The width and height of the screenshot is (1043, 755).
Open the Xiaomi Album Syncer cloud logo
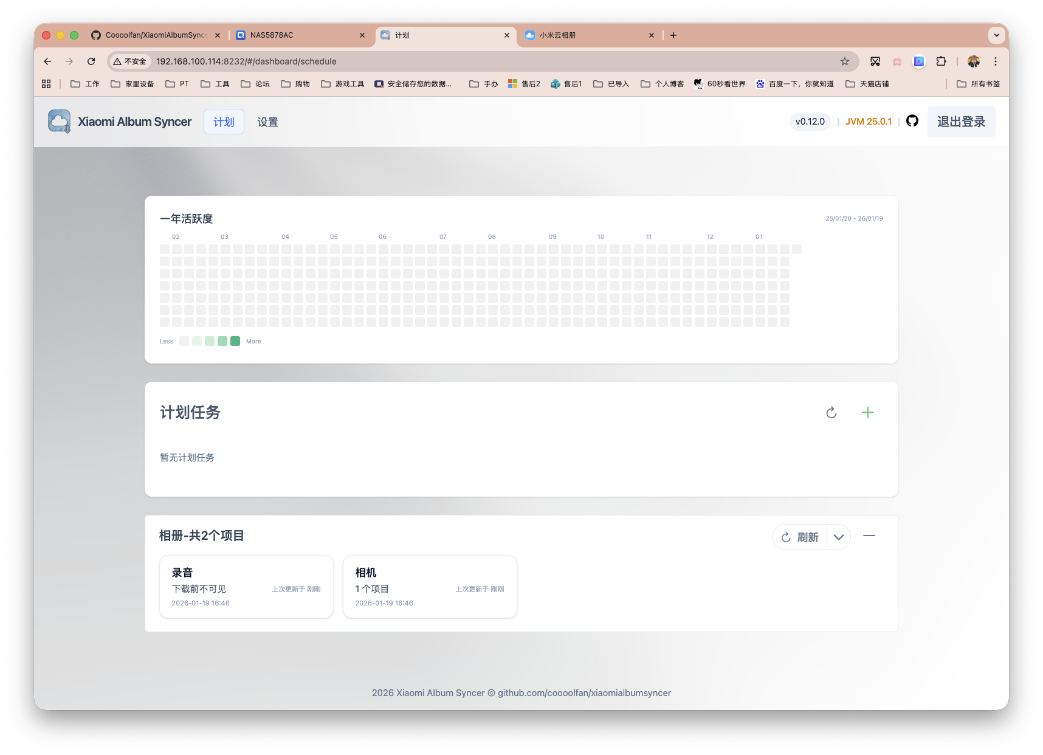pyautogui.click(x=58, y=122)
